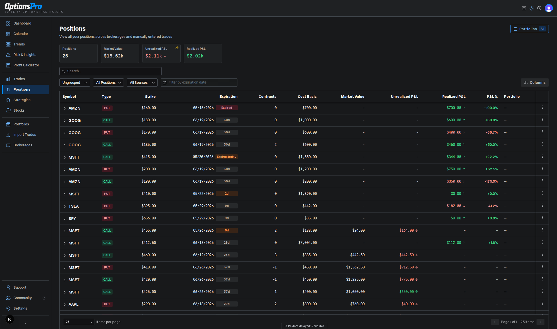Collapse the sidebar with the left chevron
557x329 pixels.
[x=25, y=323]
